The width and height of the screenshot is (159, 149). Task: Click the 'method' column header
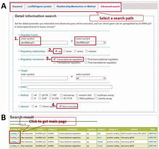(134, 129)
